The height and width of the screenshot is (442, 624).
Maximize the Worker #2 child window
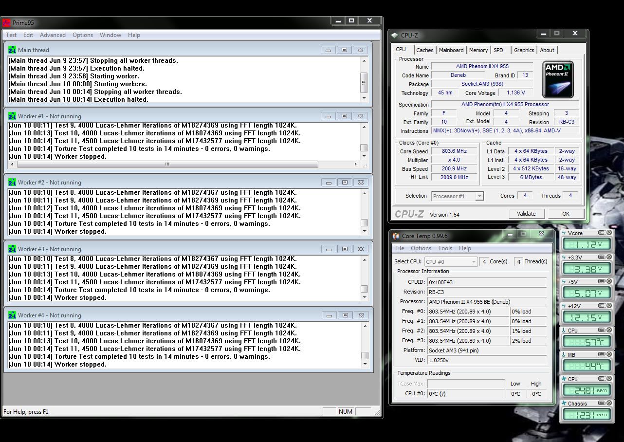point(345,183)
